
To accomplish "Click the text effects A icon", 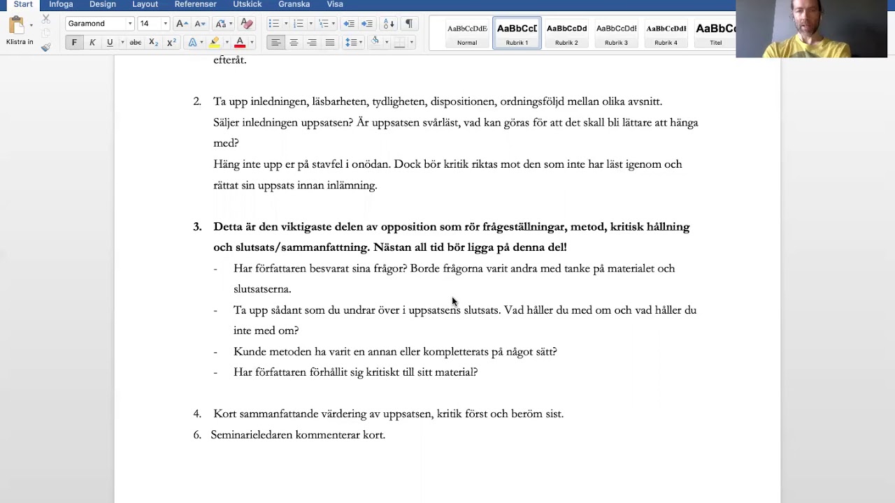I will pos(192,43).
